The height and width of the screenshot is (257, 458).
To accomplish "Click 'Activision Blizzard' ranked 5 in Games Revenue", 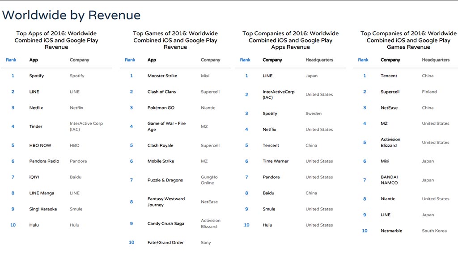I will click(x=390, y=143).
